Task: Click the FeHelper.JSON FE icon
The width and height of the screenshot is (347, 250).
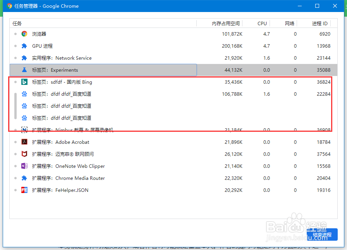Action: coord(24,190)
